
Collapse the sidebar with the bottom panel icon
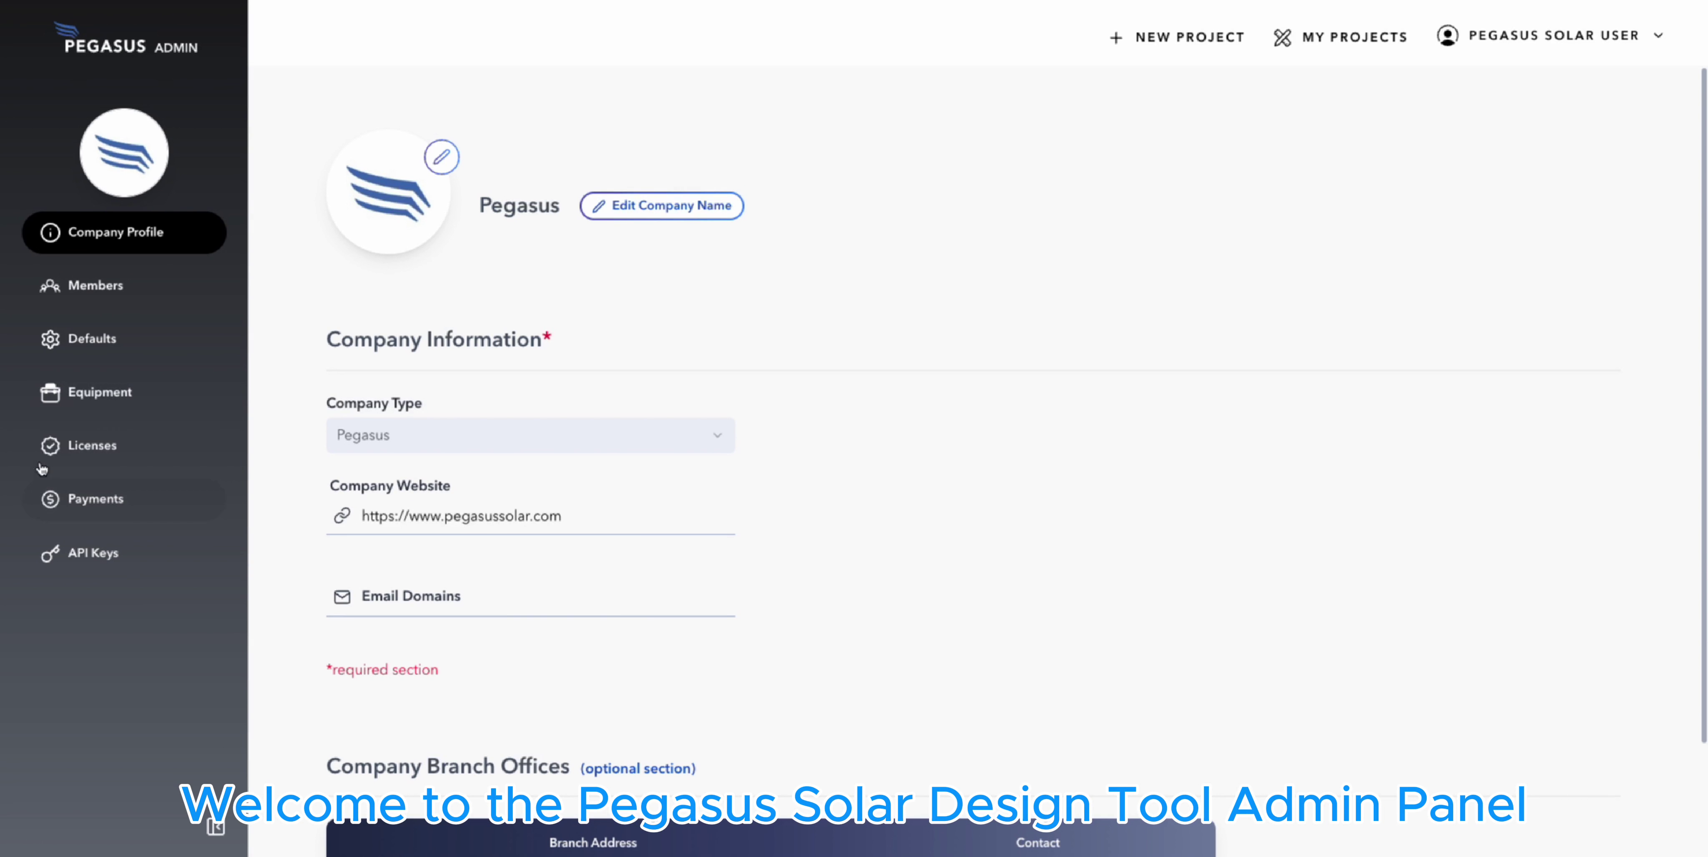[216, 827]
